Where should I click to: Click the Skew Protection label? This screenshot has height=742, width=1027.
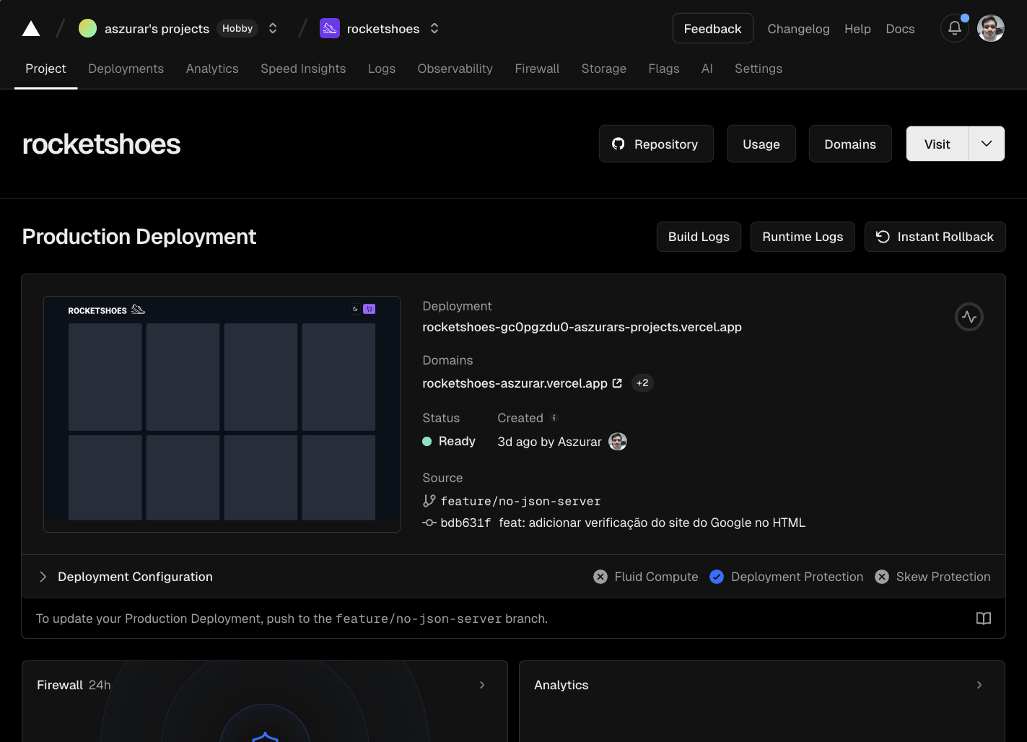point(943,577)
